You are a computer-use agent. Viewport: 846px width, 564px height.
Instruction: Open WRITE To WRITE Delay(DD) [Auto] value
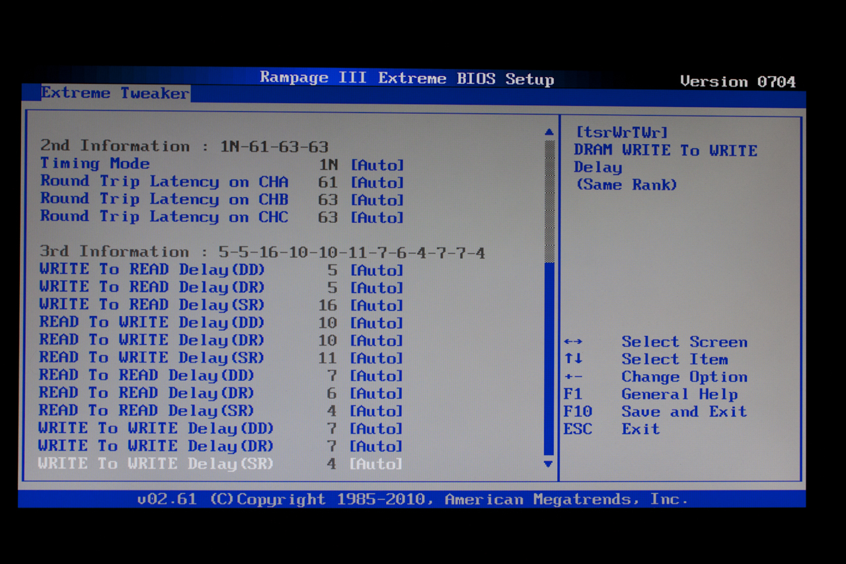(377, 429)
